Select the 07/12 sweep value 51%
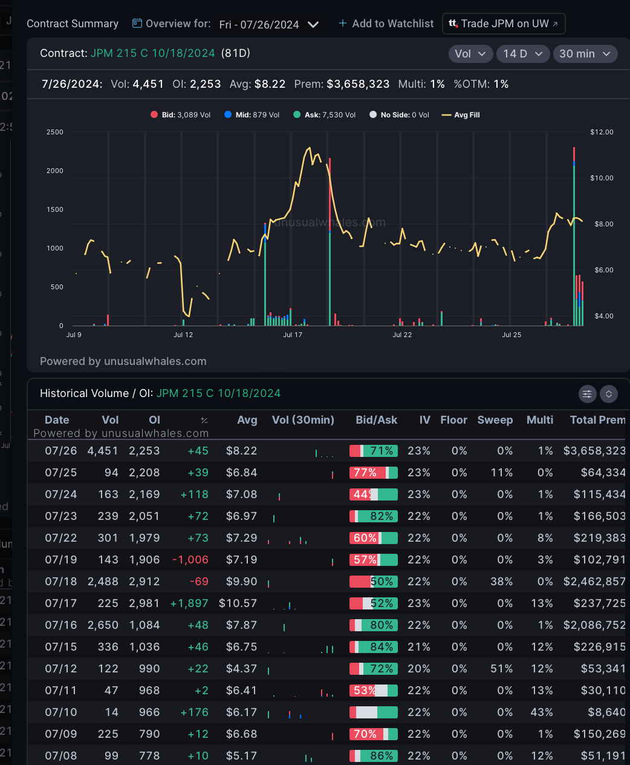This screenshot has width=630, height=765. tap(502, 669)
